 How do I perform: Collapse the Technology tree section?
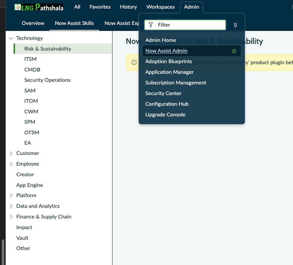point(11,38)
